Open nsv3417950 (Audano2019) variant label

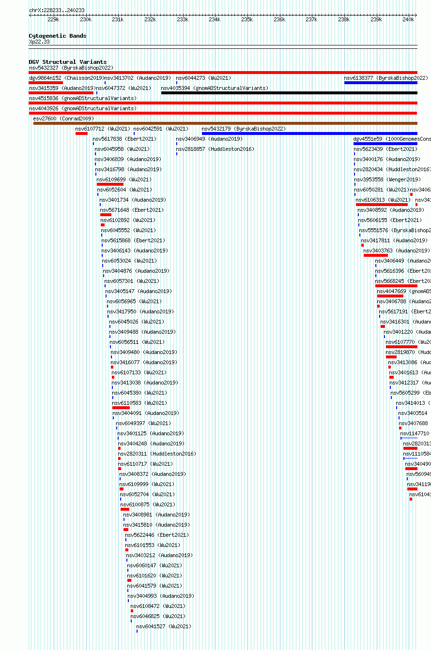coord(141,311)
